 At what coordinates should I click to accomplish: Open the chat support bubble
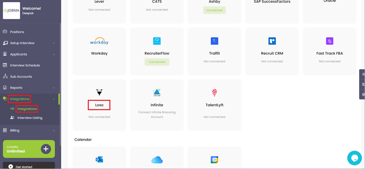point(355,158)
